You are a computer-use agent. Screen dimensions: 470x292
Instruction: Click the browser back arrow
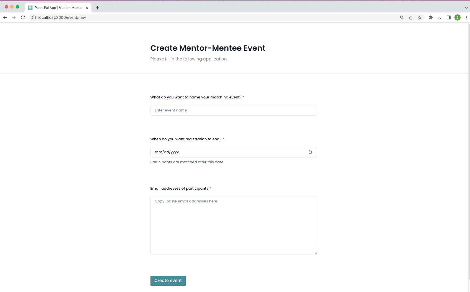[5, 17]
